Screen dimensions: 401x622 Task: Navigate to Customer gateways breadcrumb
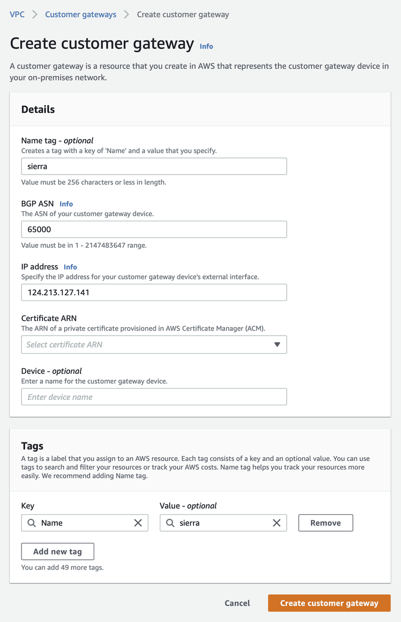click(81, 15)
